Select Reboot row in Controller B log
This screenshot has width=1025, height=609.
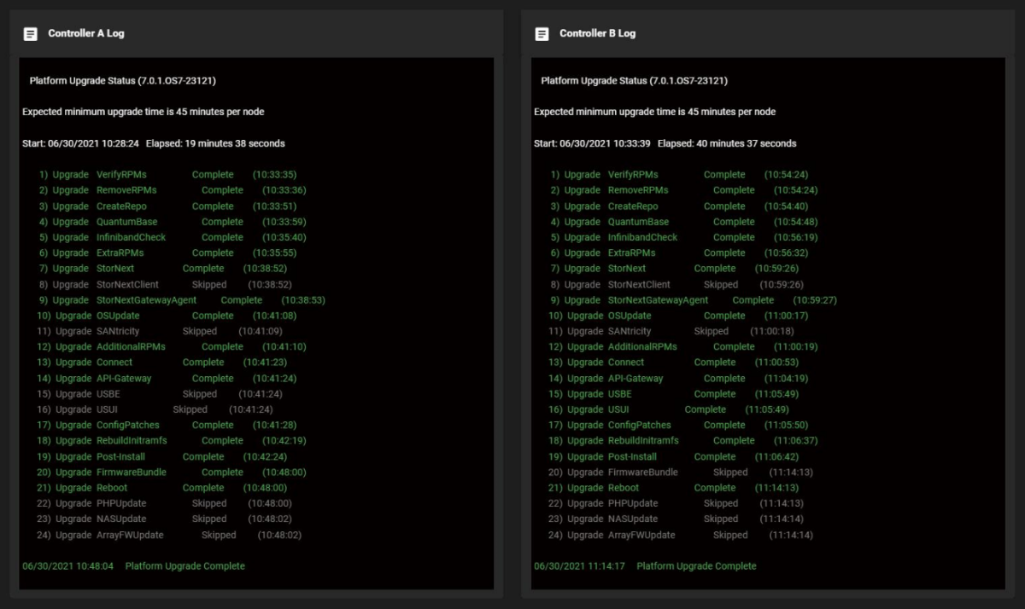click(673, 488)
